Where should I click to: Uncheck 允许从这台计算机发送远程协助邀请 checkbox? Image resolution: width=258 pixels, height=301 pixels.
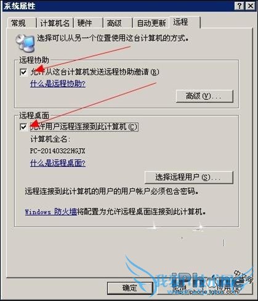click(x=23, y=72)
